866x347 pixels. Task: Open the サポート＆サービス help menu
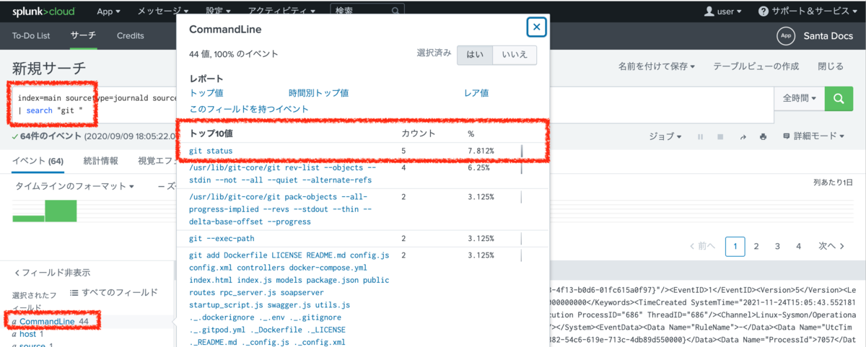point(807,12)
